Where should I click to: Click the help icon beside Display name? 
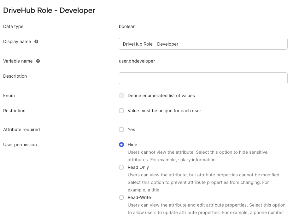[37, 41]
